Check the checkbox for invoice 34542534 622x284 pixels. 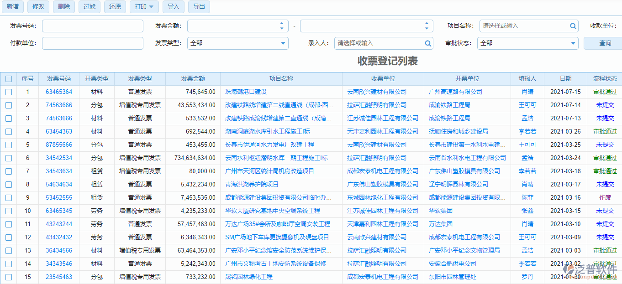8,158
